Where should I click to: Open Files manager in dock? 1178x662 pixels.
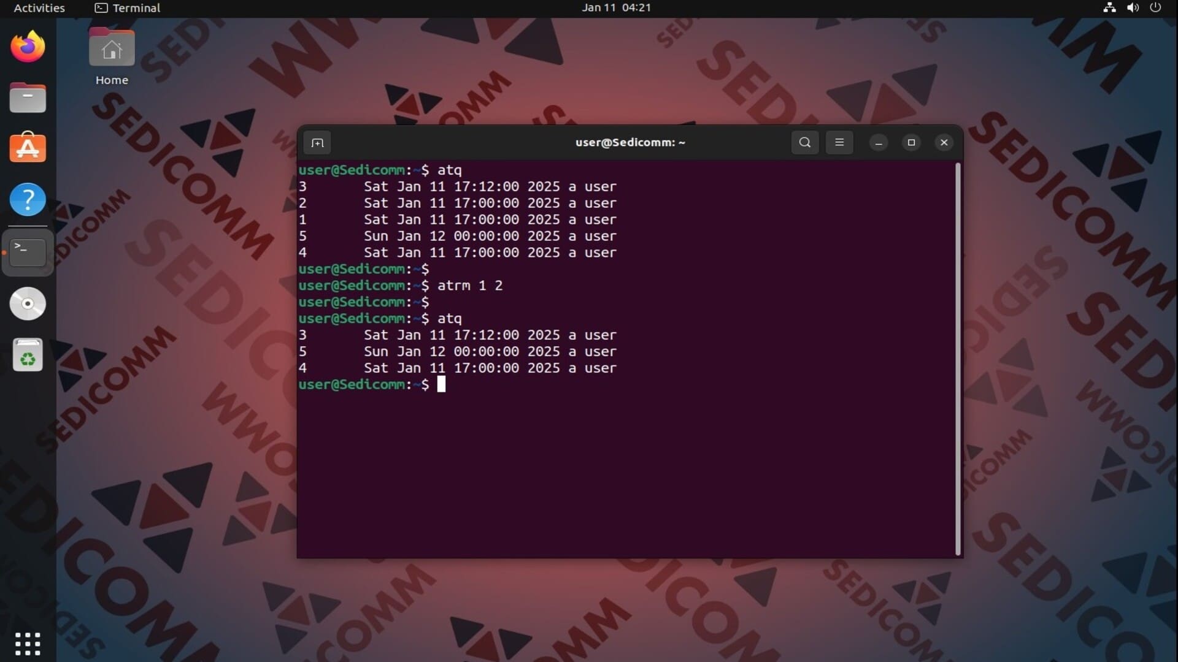tap(28, 98)
